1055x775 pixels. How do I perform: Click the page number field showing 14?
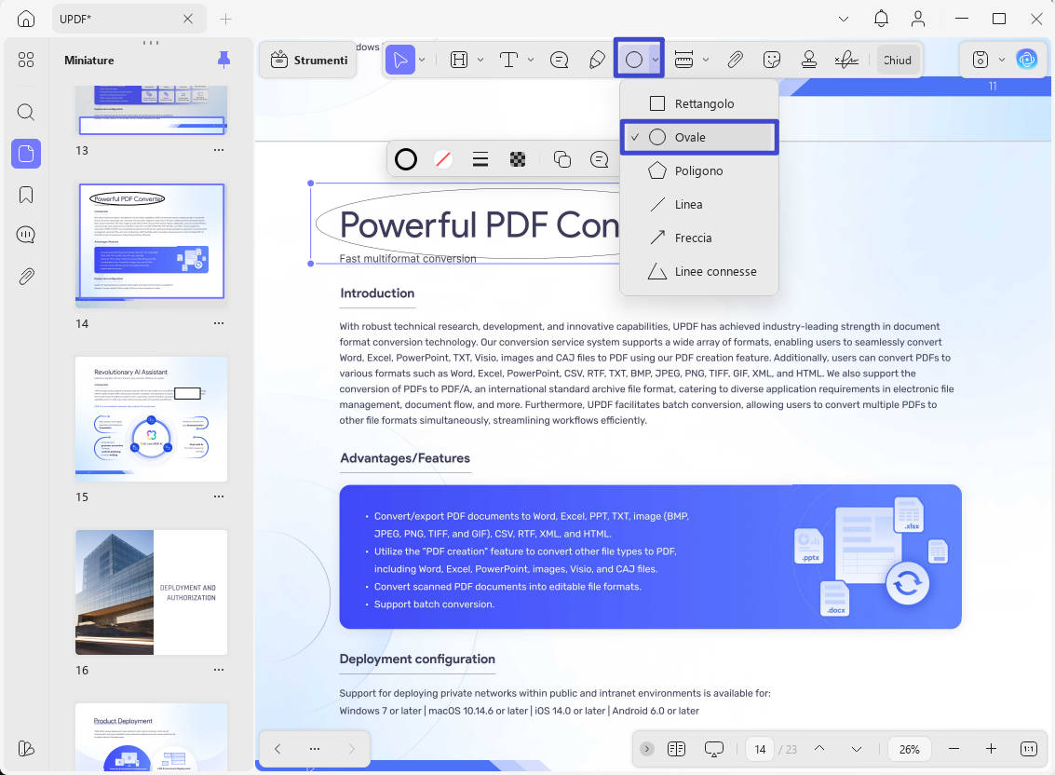coord(760,749)
